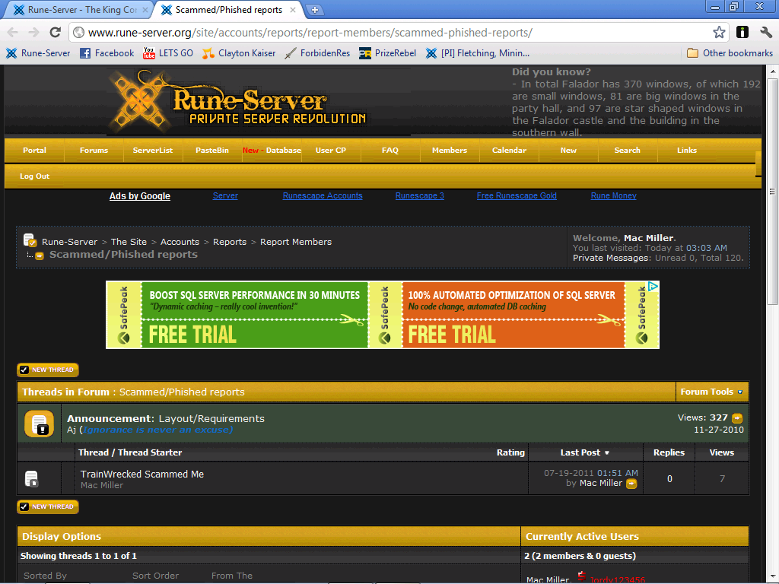
Task: Expand the Forum Tools dropdown
Action: pos(711,392)
